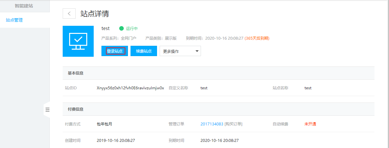The image size is (389, 148).
Task: Click the 自动续费 label
Action: pyautogui.click(x=280, y=124)
